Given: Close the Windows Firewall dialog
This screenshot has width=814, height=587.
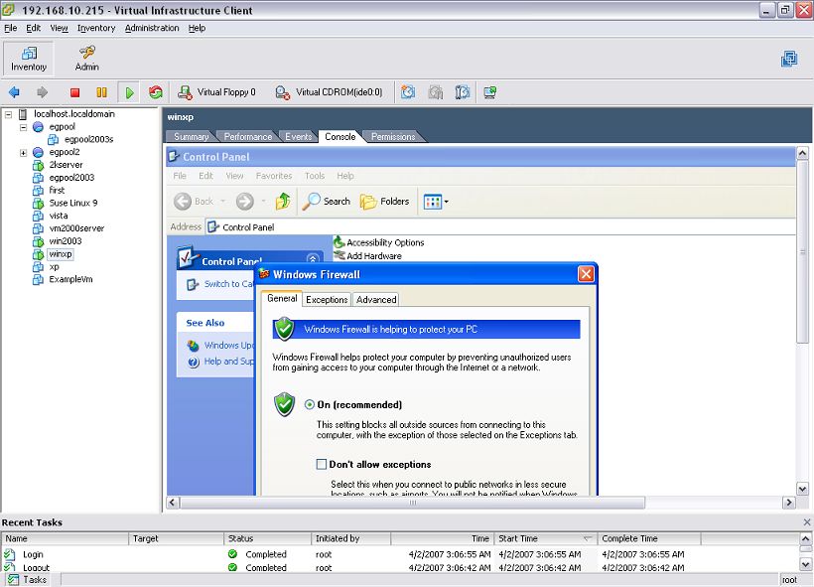Looking at the screenshot, I should pyautogui.click(x=586, y=274).
